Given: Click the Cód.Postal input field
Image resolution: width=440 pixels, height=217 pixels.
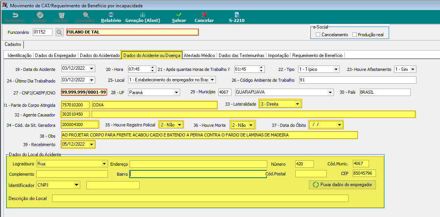Looking at the screenshot, I should tap(311, 174).
